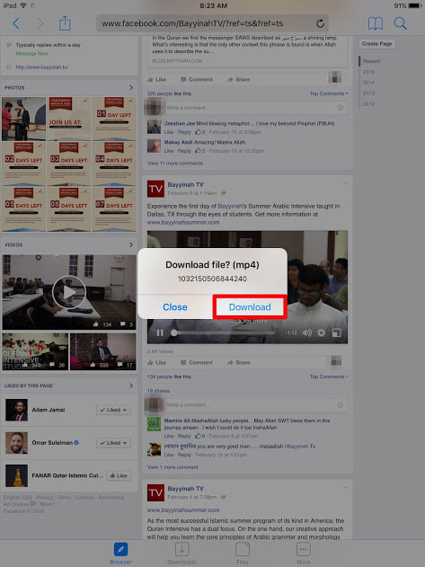The height and width of the screenshot is (567, 425).
Task: Open the More tab
Action: pyautogui.click(x=304, y=554)
